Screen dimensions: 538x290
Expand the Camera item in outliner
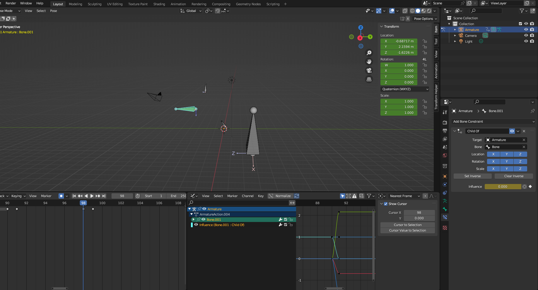(x=455, y=36)
